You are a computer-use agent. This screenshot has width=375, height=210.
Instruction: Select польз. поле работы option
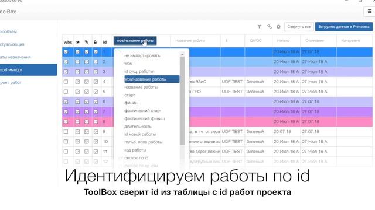[x=143, y=142]
